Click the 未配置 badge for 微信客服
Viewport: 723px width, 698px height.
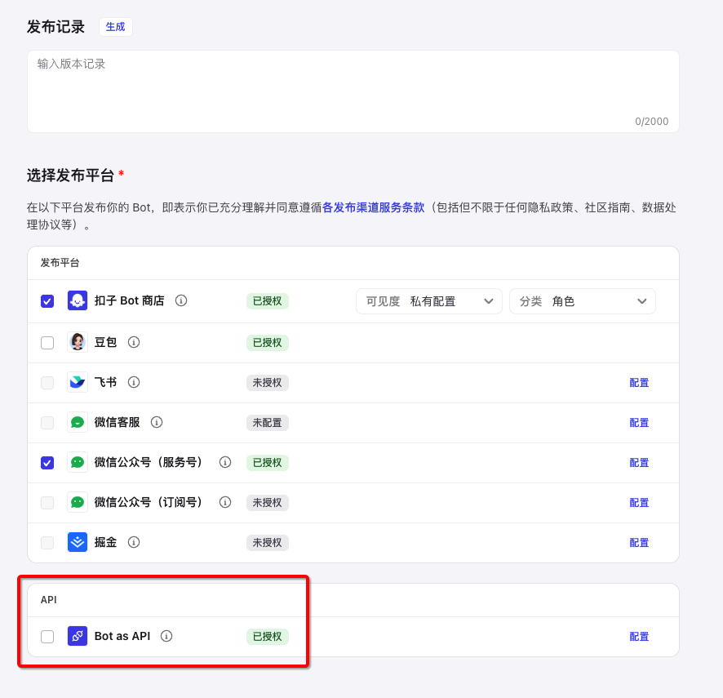(268, 423)
